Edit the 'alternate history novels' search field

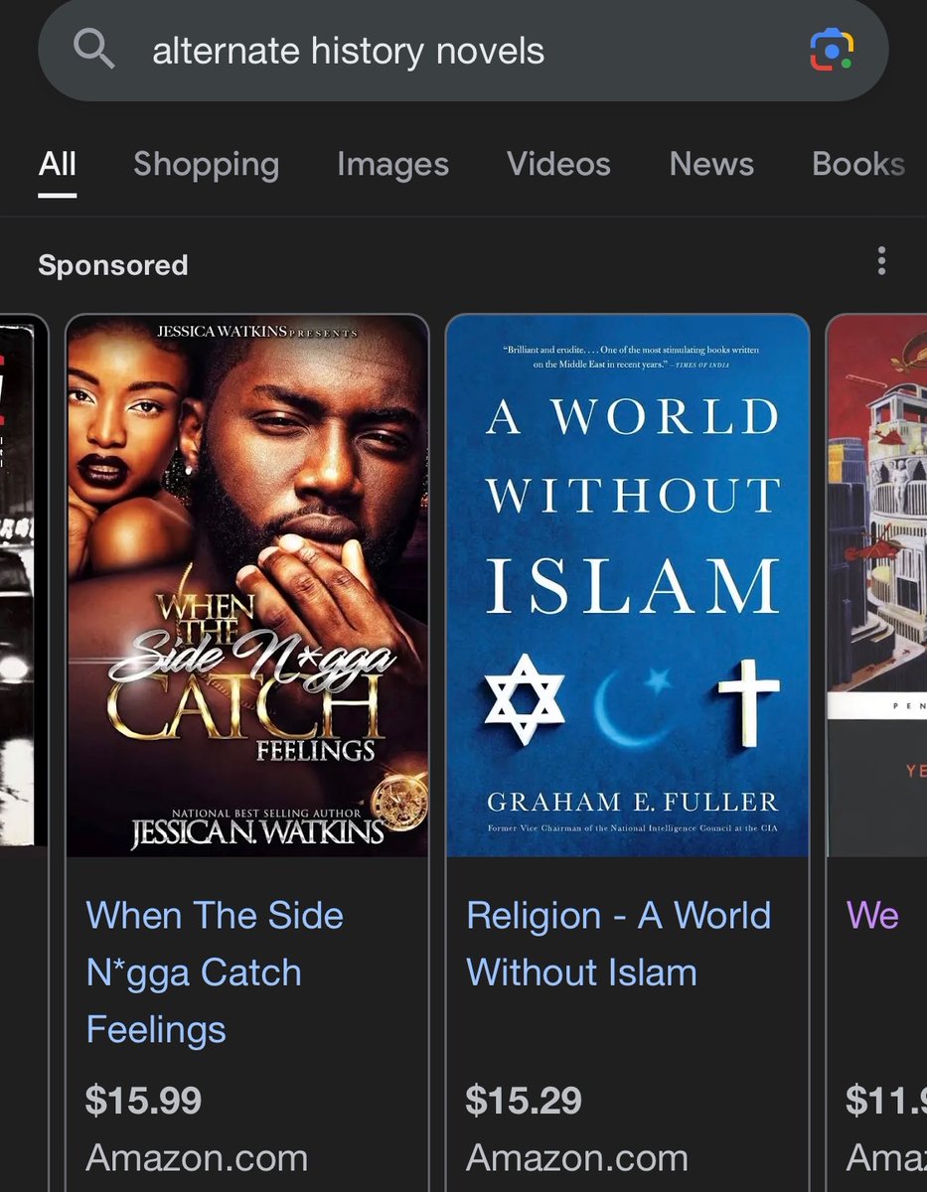pyautogui.click(x=463, y=50)
